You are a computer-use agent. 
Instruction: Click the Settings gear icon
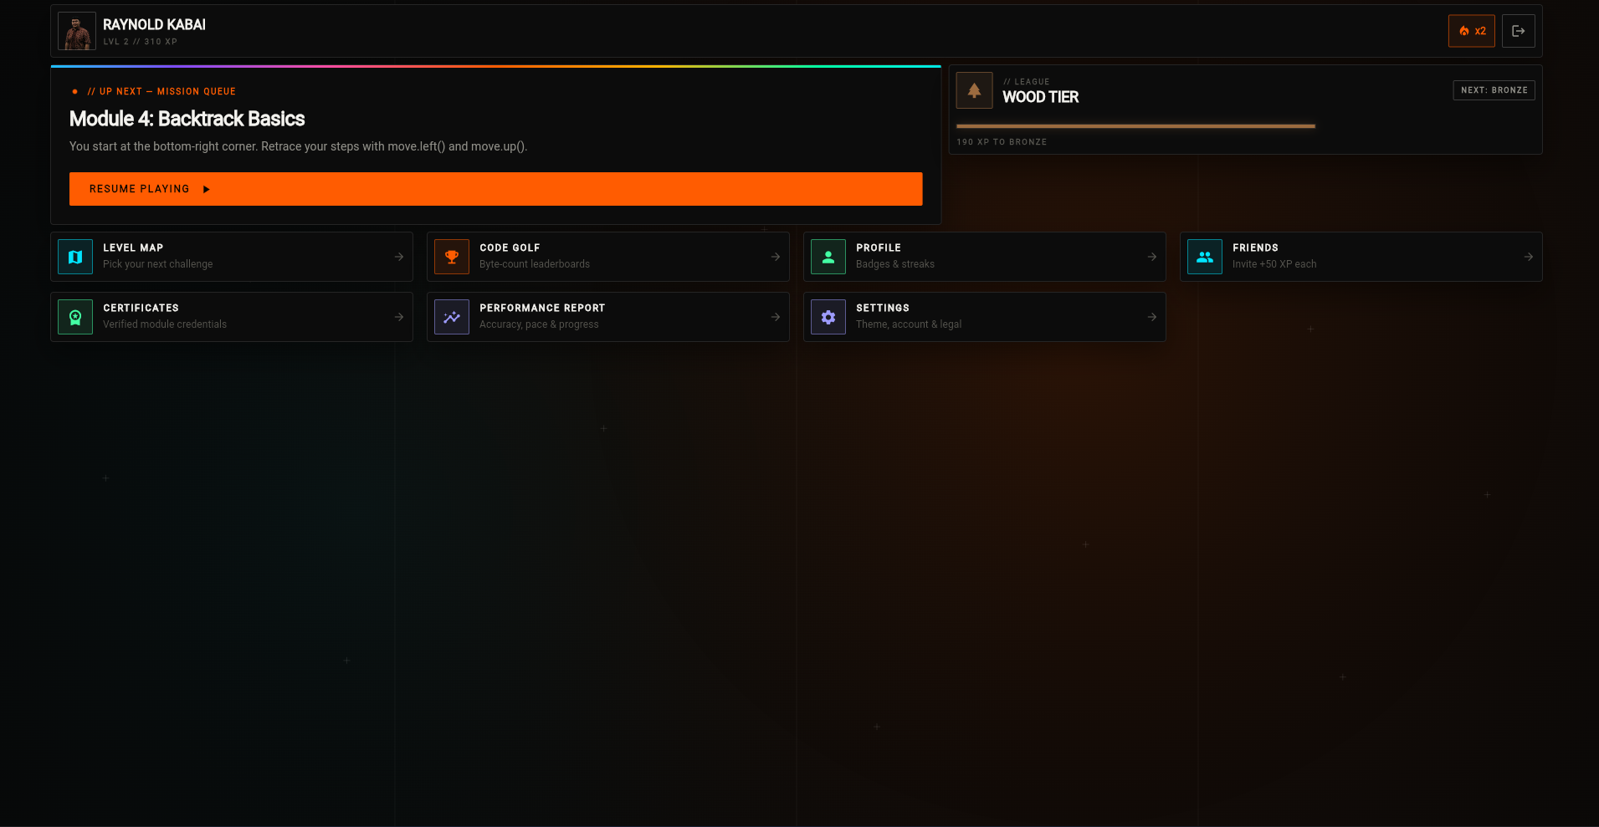click(828, 317)
